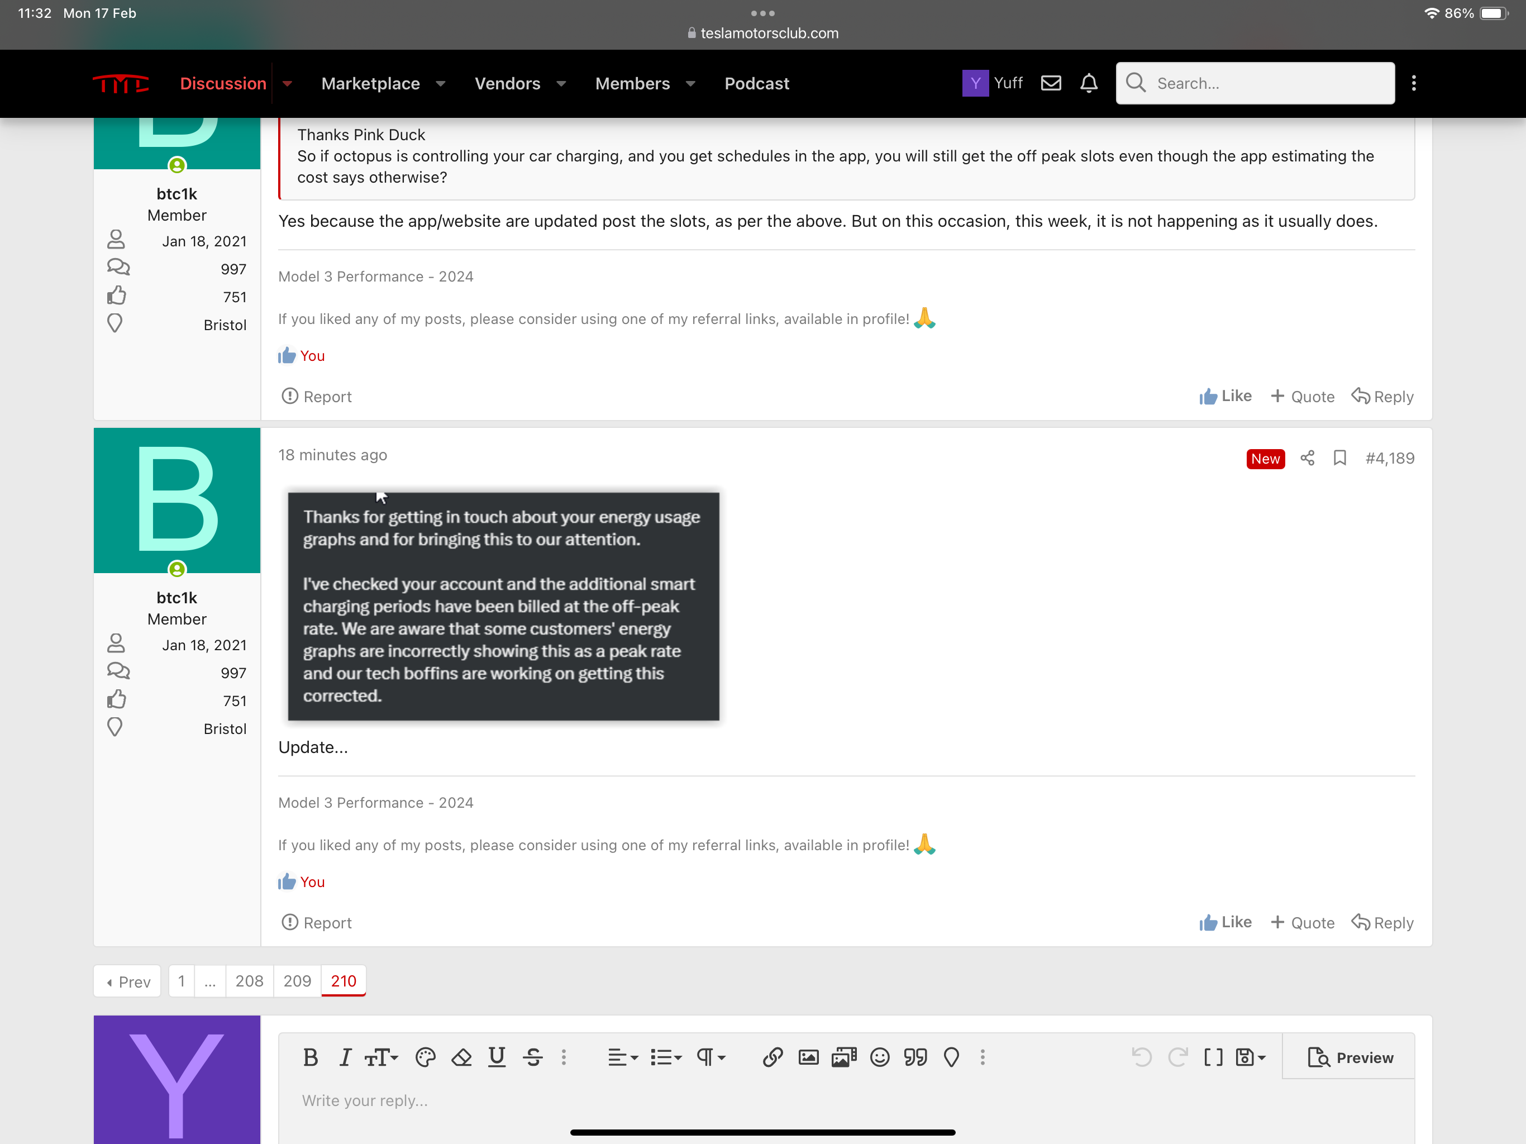Insert a link with the chain icon
Screen dimensions: 1526x1144
click(772, 1057)
